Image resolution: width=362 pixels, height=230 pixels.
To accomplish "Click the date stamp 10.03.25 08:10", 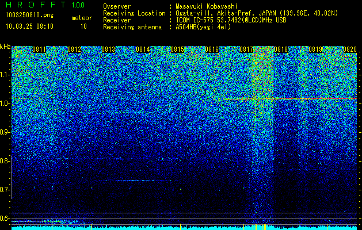I will point(29,26).
